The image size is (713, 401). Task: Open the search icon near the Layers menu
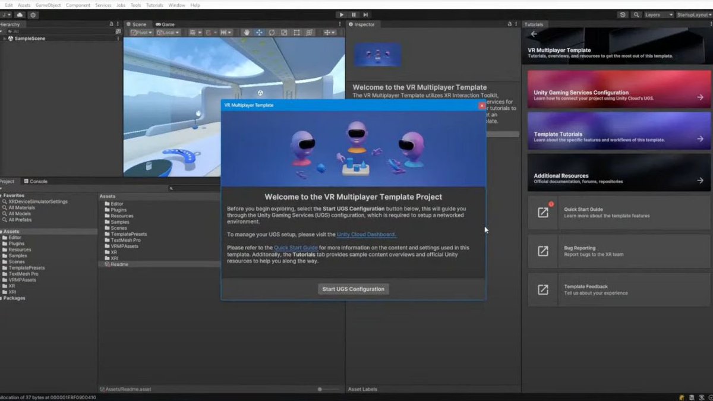(637, 14)
